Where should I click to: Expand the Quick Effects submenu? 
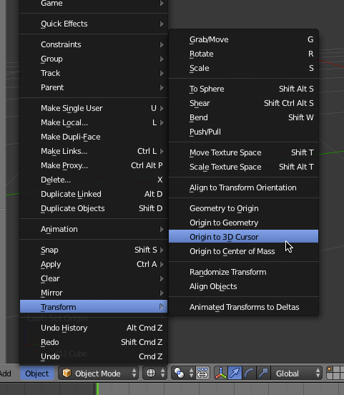coord(94,24)
